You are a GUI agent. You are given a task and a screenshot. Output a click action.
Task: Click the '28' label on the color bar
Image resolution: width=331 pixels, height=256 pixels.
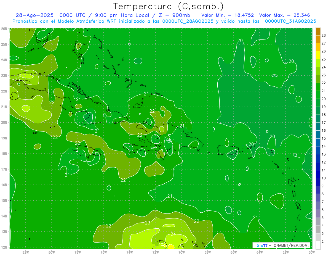[x=324, y=35]
